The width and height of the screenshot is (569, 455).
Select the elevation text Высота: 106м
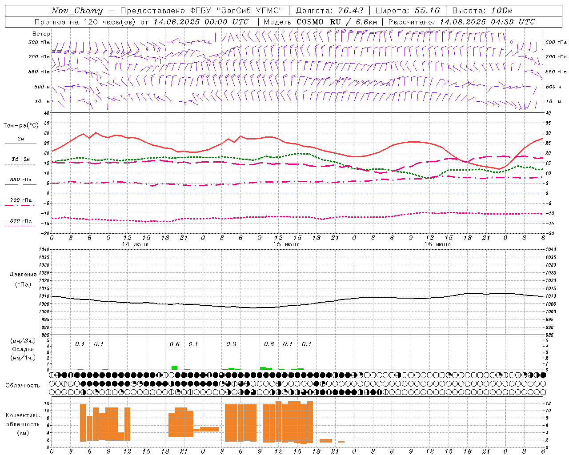click(482, 11)
